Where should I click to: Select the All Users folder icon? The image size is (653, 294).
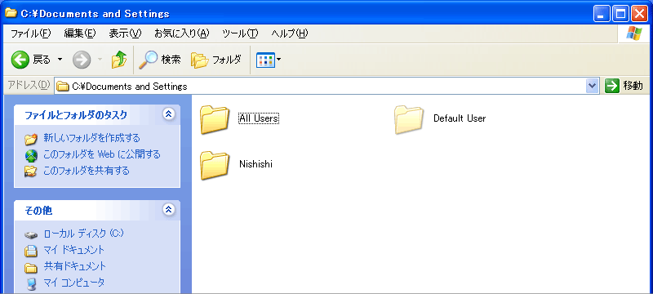click(x=215, y=119)
